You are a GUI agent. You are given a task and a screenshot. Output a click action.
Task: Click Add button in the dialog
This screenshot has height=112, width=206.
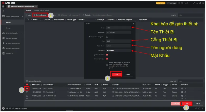point(117,75)
